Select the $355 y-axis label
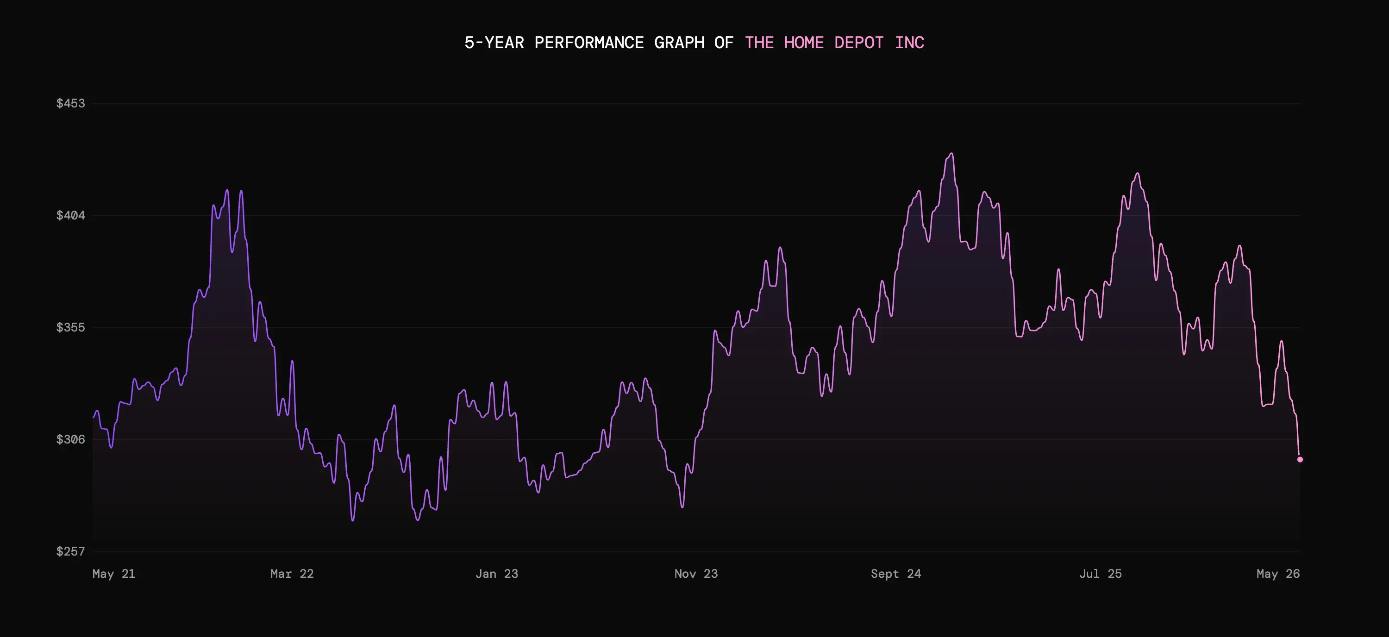Viewport: 1389px width, 637px height. click(x=71, y=328)
